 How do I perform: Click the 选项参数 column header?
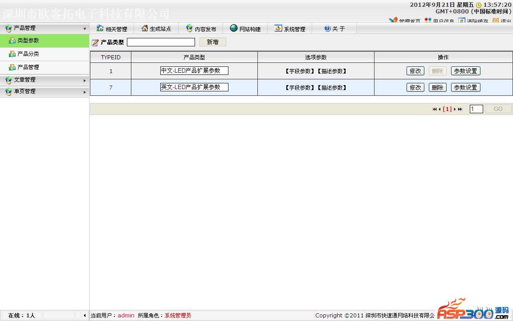point(316,58)
